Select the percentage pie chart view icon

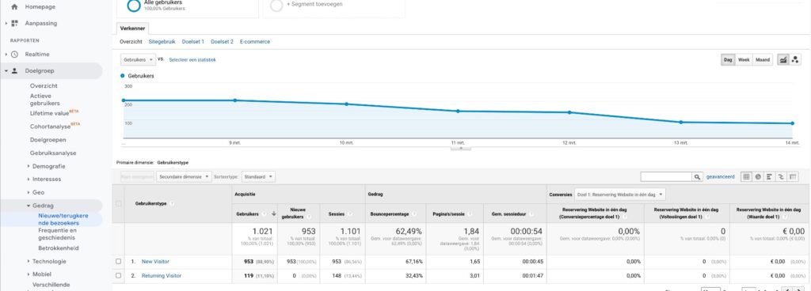coord(758,176)
